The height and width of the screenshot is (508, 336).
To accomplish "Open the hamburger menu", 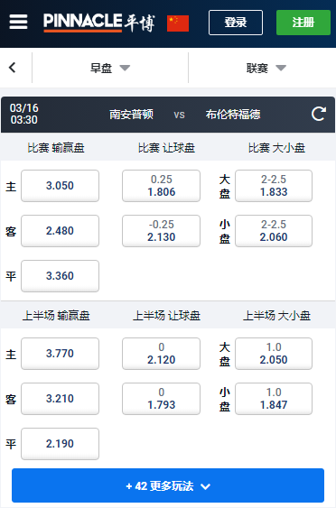I will pyautogui.click(x=18, y=22).
